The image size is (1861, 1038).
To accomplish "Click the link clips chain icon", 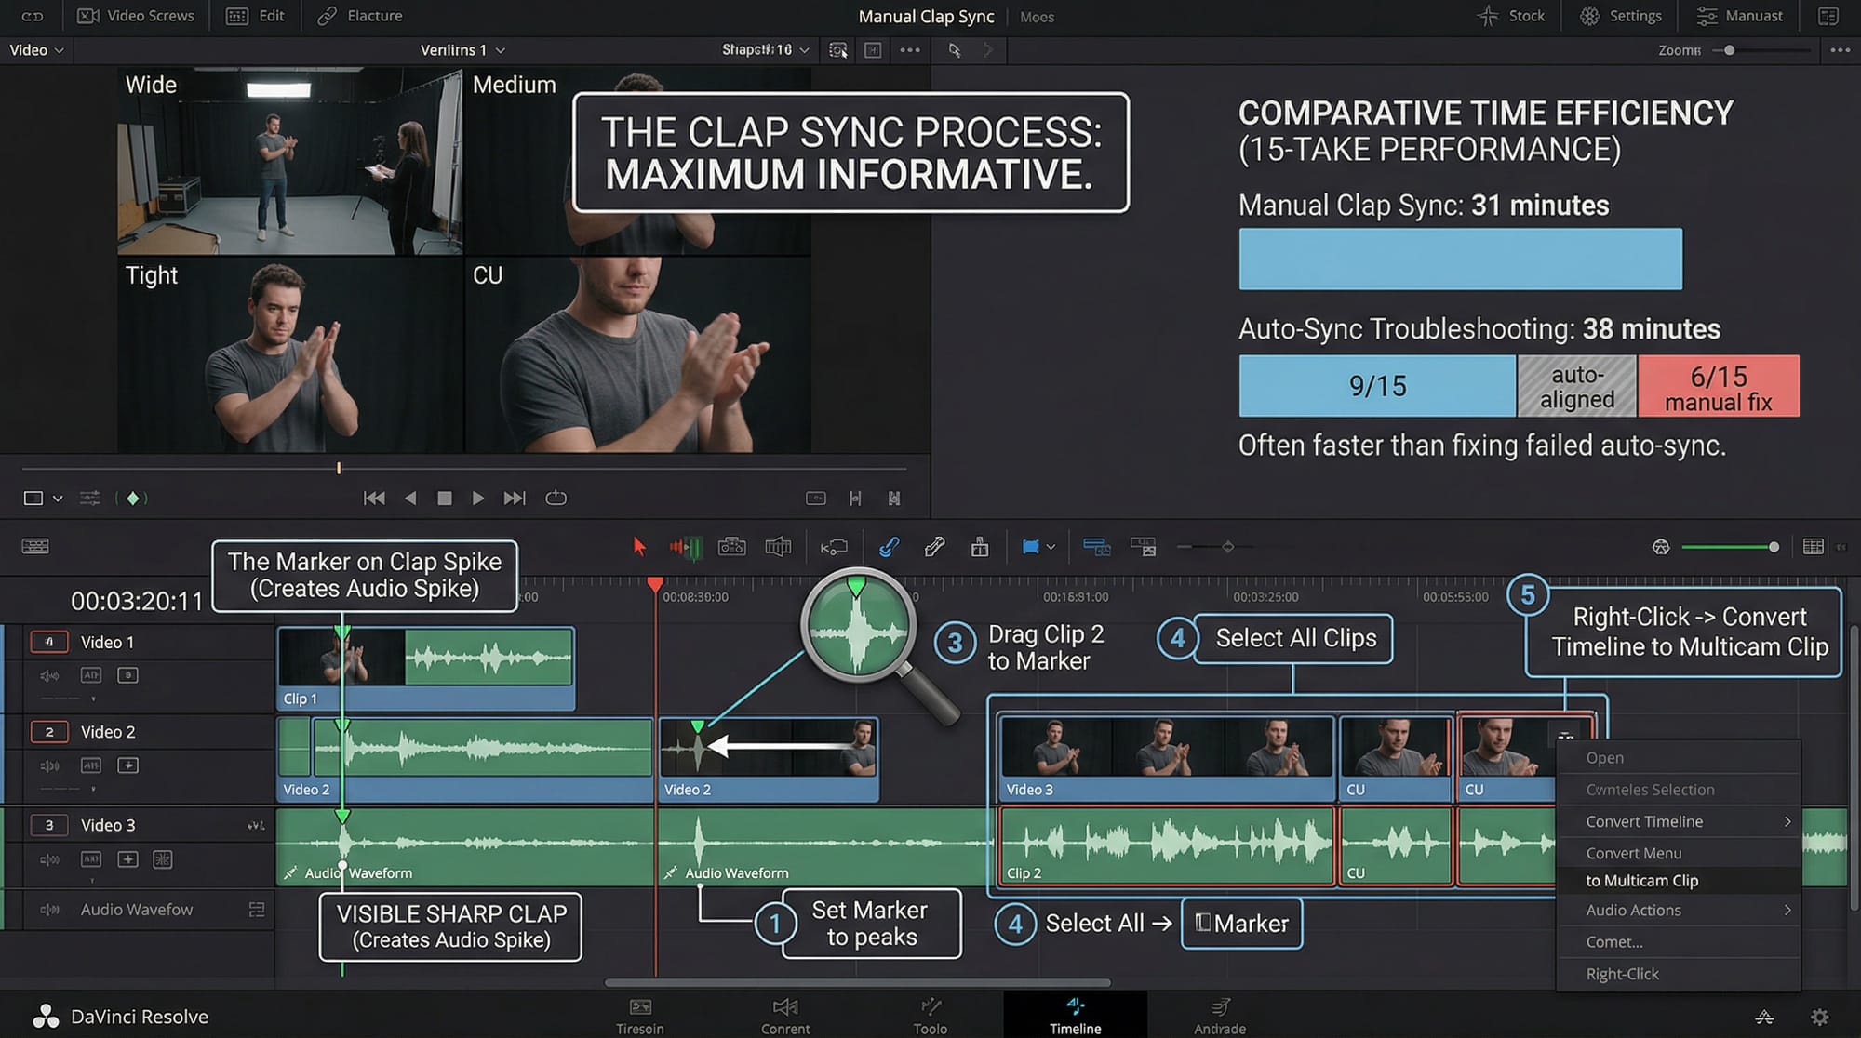I will 889,547.
